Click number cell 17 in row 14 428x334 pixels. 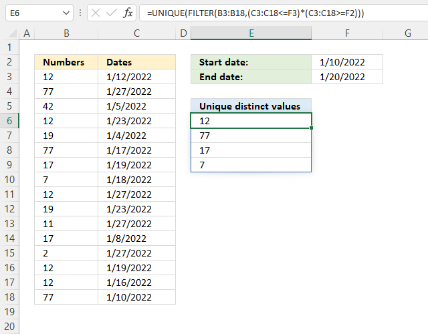click(x=66, y=238)
